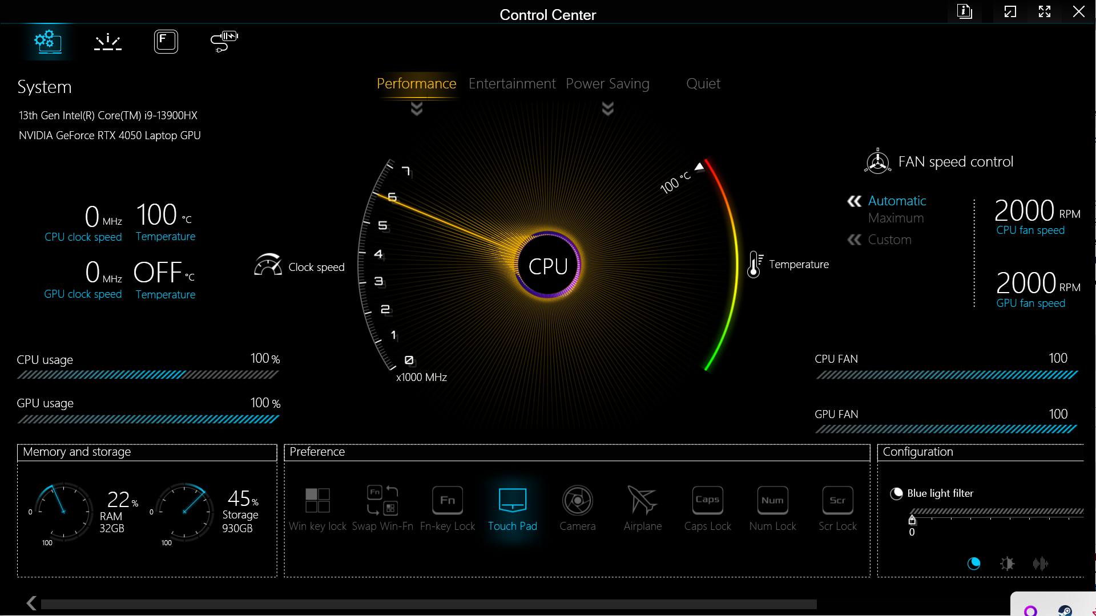
Task: Select Maximum fan speed
Action: pos(896,218)
